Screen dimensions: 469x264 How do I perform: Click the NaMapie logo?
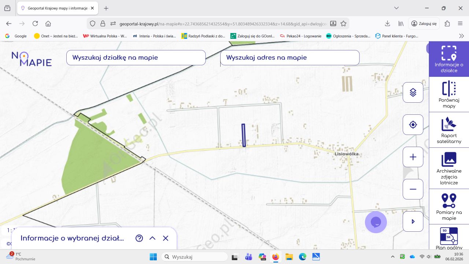click(32, 59)
